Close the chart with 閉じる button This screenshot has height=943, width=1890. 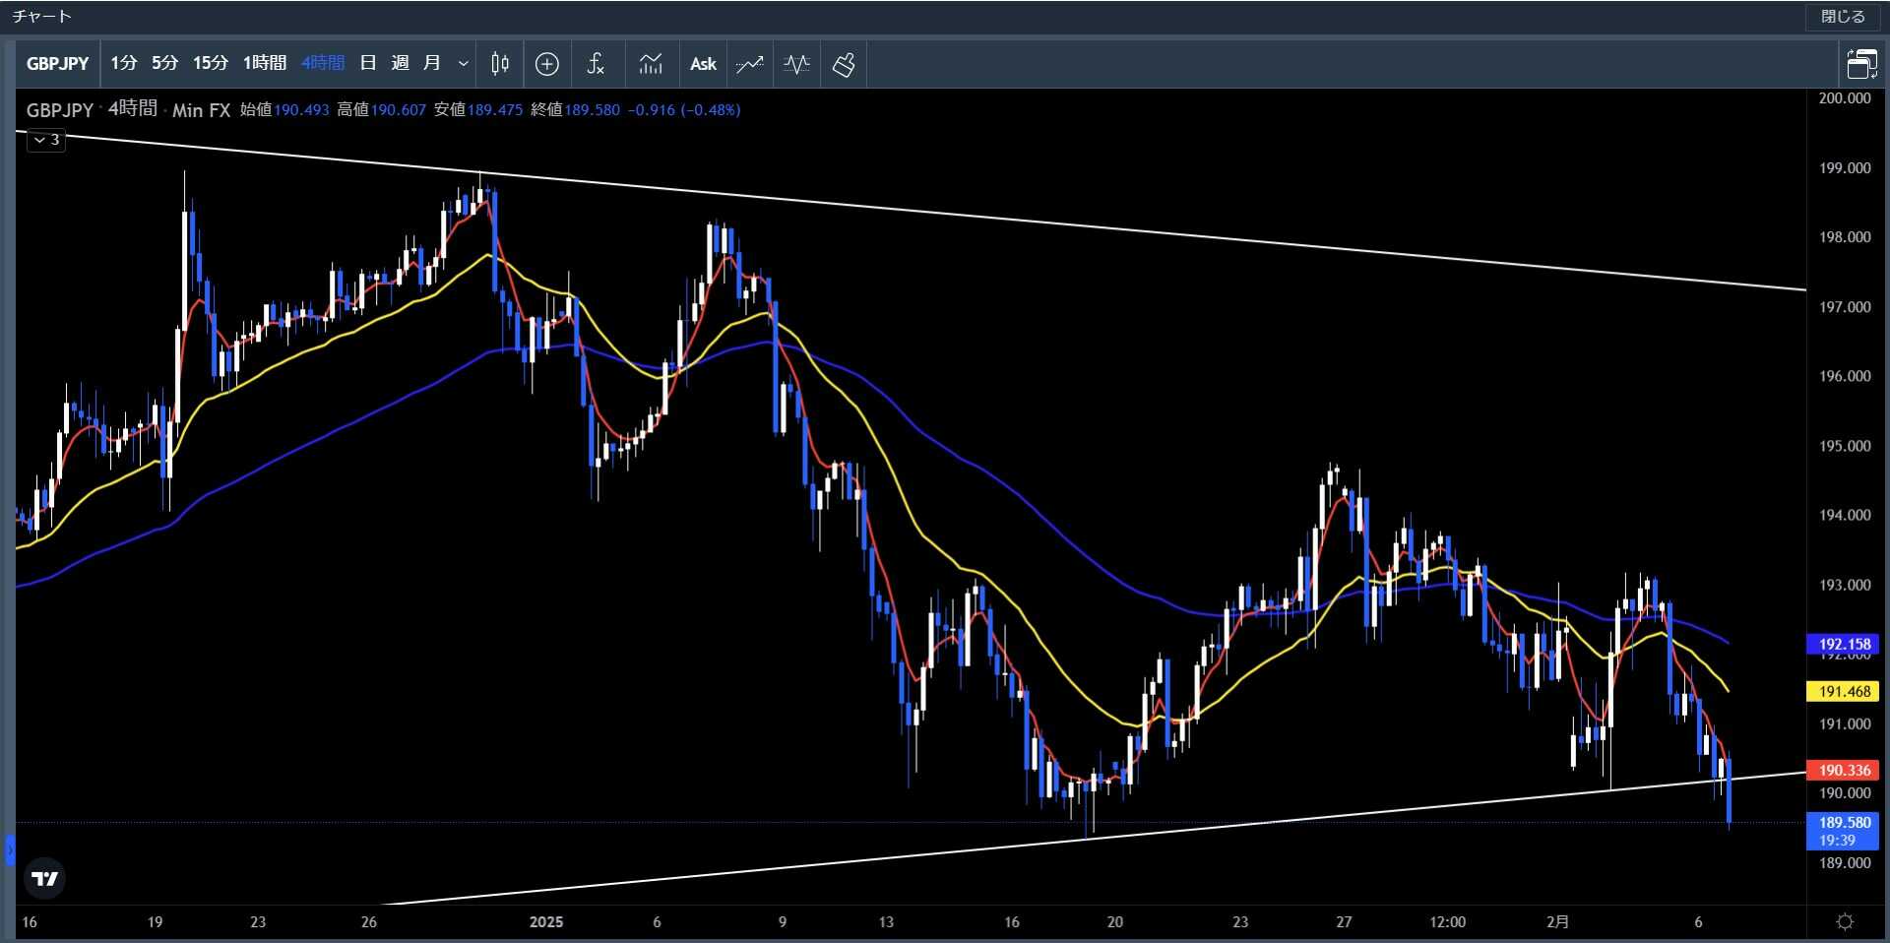click(1843, 17)
